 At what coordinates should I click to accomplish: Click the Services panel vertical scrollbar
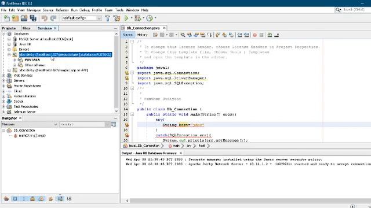(116, 73)
